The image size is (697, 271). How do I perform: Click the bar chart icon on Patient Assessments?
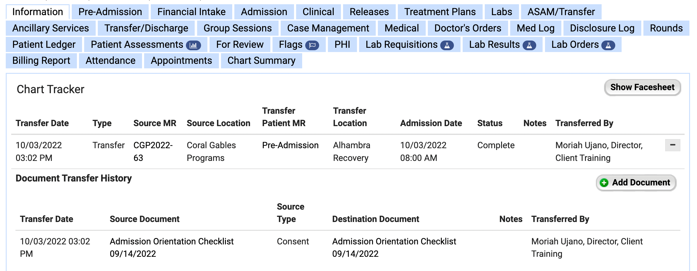pyautogui.click(x=194, y=45)
